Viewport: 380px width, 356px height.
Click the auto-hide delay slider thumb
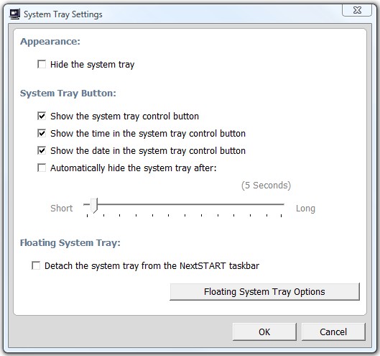coord(94,205)
